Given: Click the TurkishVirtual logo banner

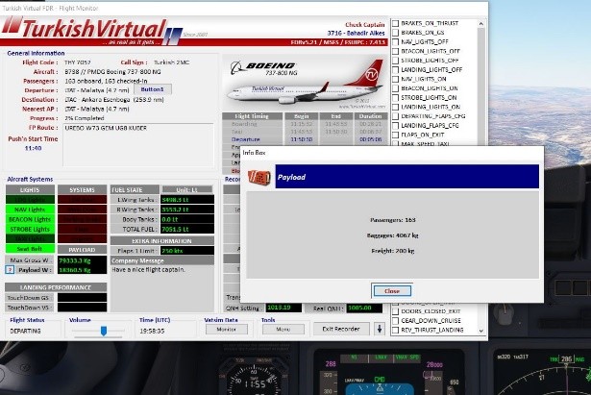Looking at the screenshot, I should coord(92,30).
